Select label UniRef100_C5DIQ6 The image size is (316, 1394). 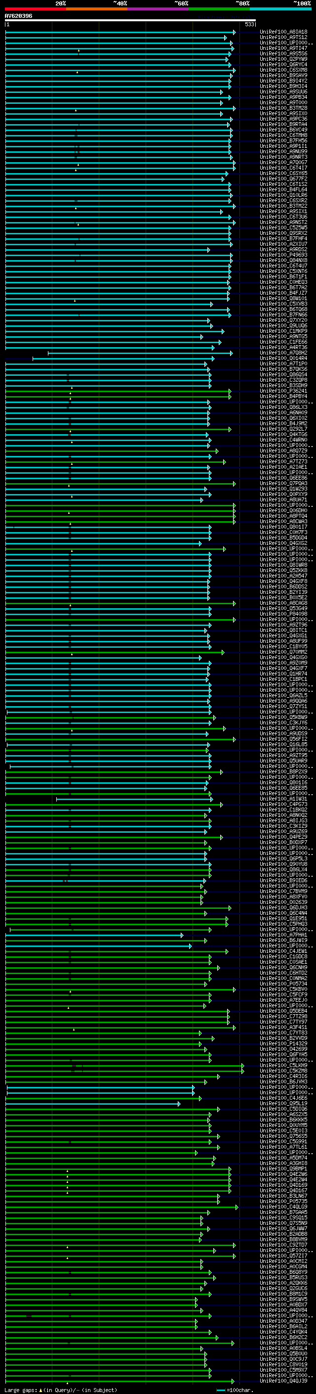283,1109
